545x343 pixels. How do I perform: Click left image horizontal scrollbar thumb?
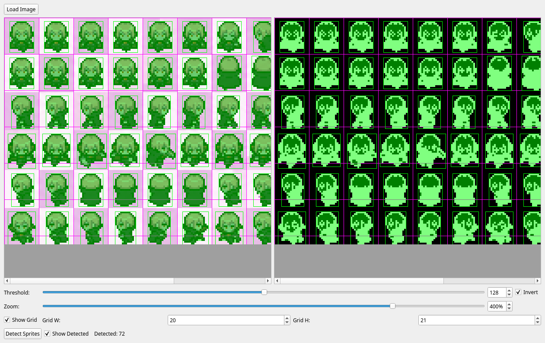coord(92,281)
